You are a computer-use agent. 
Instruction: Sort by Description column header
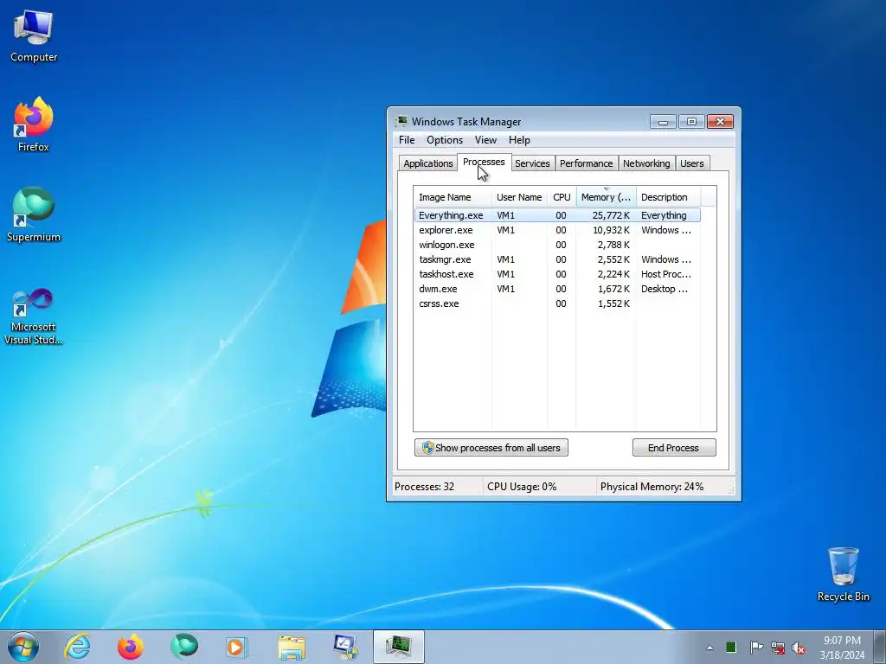[x=669, y=197]
